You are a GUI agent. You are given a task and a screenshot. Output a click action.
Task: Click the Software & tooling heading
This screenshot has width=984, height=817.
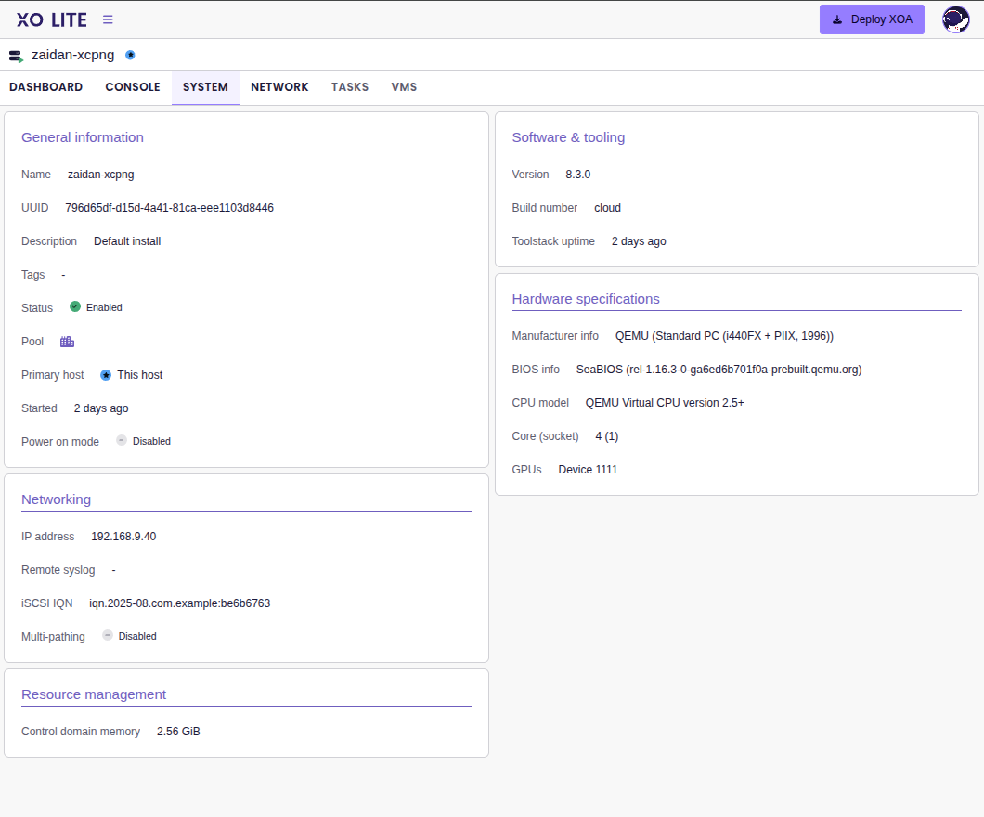click(568, 137)
